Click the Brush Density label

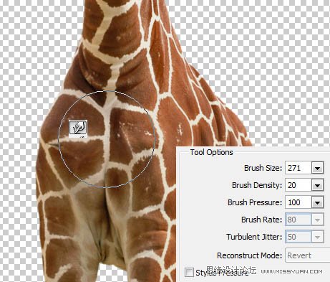click(x=257, y=185)
